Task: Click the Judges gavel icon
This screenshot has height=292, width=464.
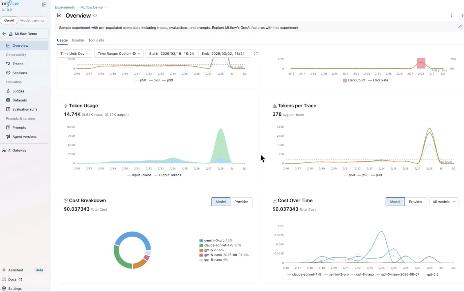Action: point(8,91)
